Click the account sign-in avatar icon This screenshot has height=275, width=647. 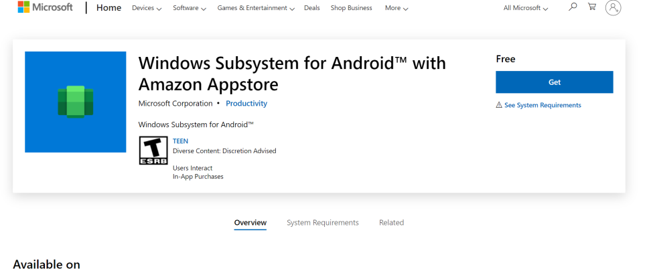[613, 7]
